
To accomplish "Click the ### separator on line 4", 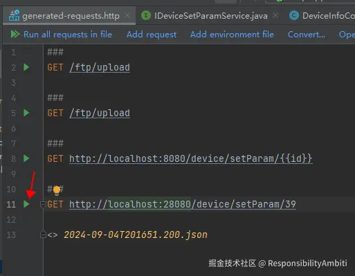I will pos(55,98).
